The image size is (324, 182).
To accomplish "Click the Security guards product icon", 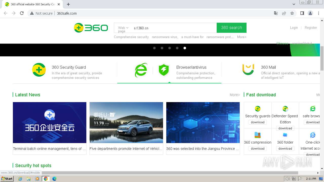I will (258, 109).
